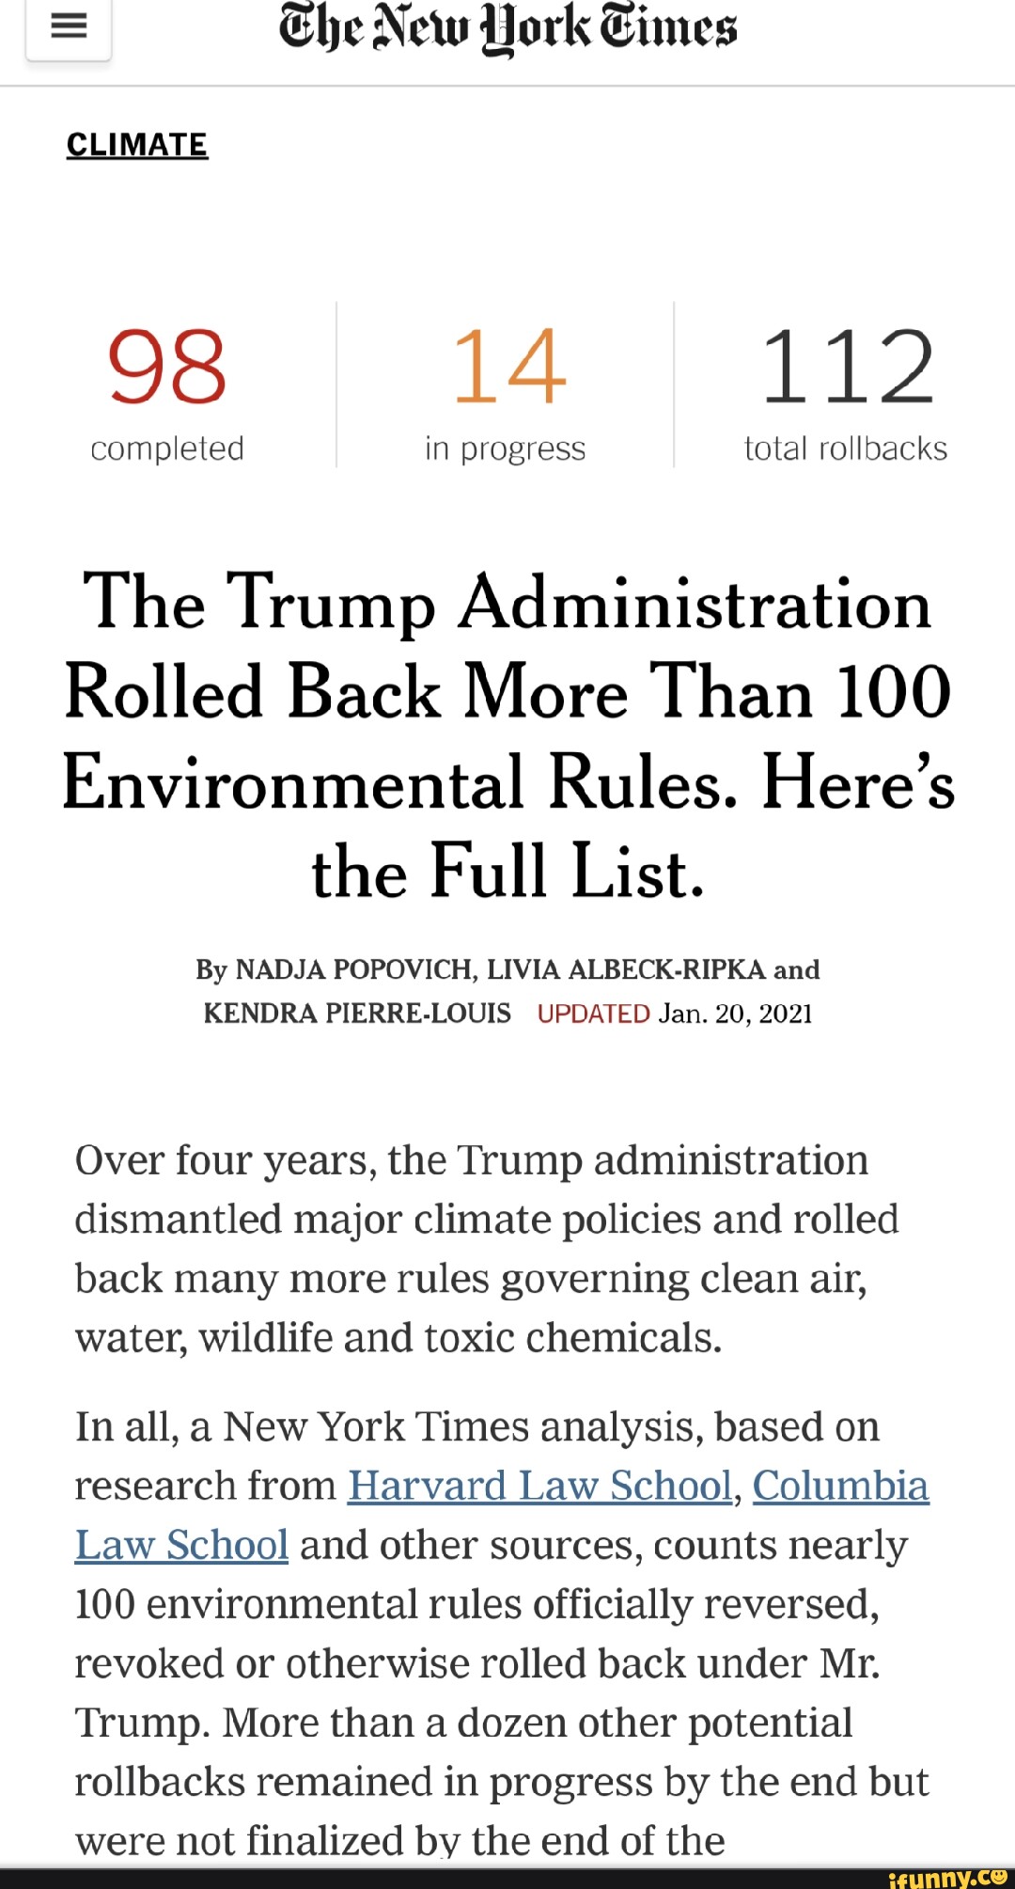Click the "In all, a New York Times analysis" sentence
1015x1889 pixels.
point(477,1427)
